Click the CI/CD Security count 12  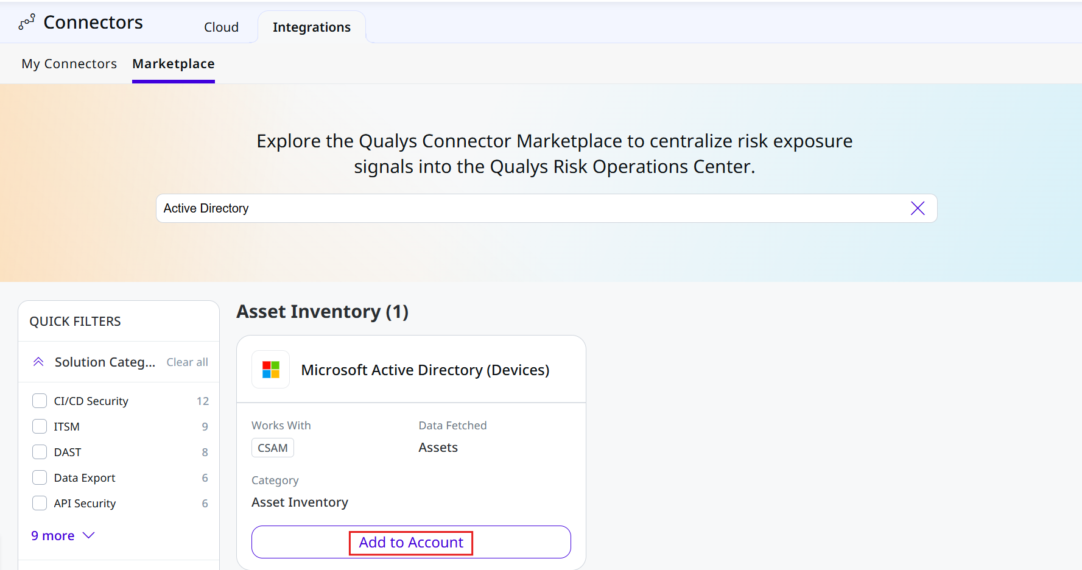203,401
